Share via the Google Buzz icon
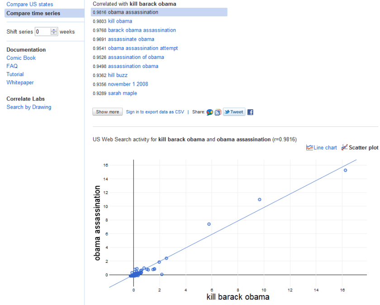The width and height of the screenshot is (380, 305). point(209,112)
